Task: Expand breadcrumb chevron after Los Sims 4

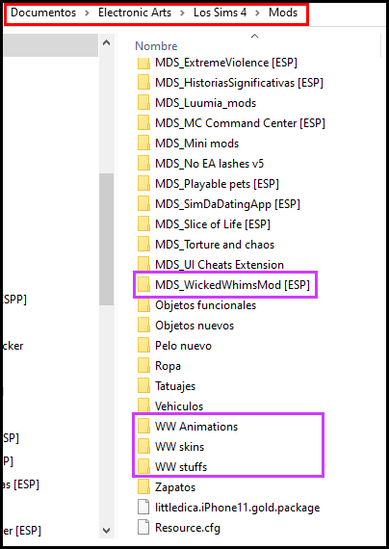Action: tap(258, 13)
